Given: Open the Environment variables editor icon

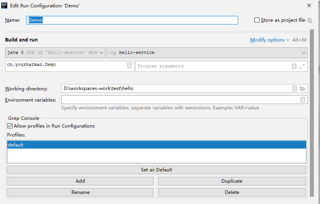Looking at the screenshot, I should click(303, 100).
